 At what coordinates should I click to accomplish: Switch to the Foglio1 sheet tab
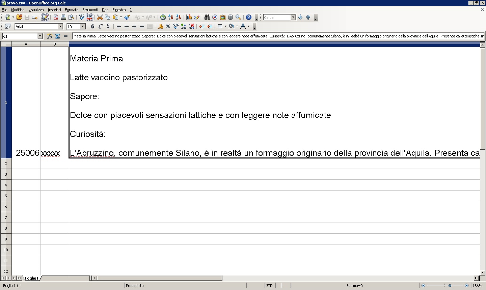point(32,278)
